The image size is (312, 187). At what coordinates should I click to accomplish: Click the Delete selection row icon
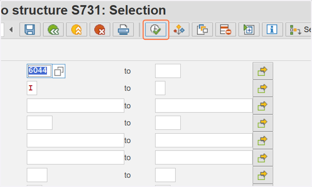click(226, 29)
